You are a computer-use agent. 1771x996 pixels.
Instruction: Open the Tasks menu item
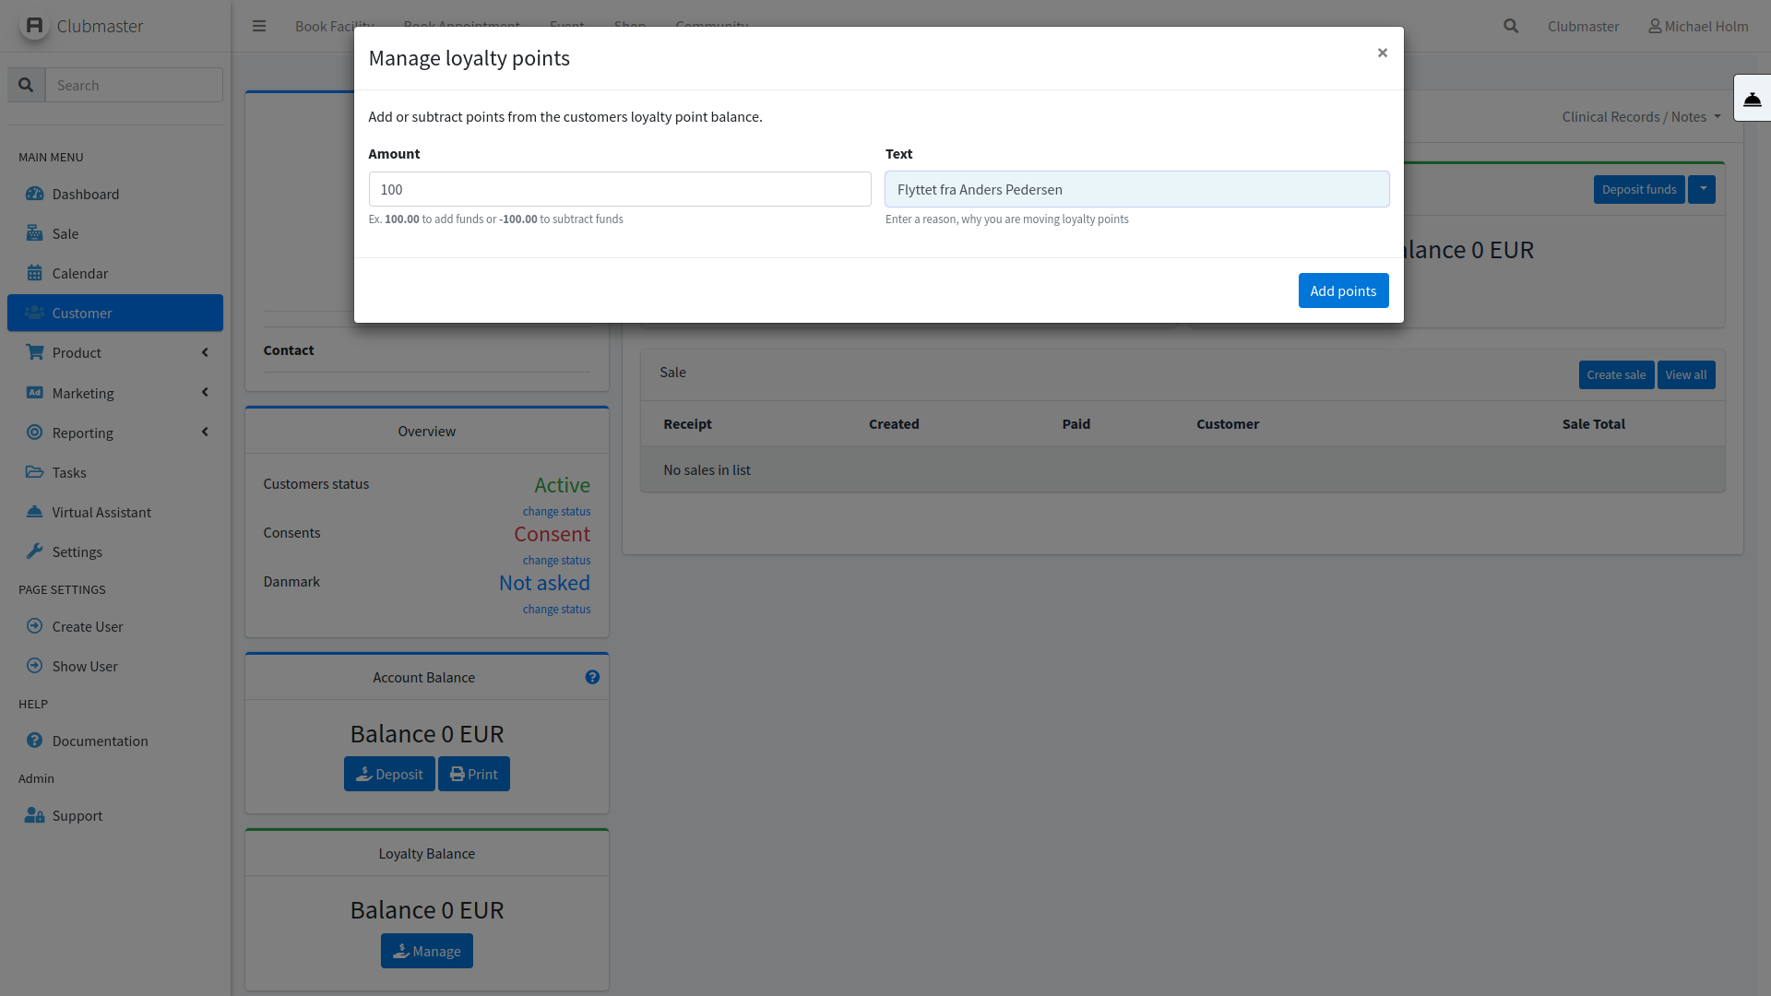[69, 472]
